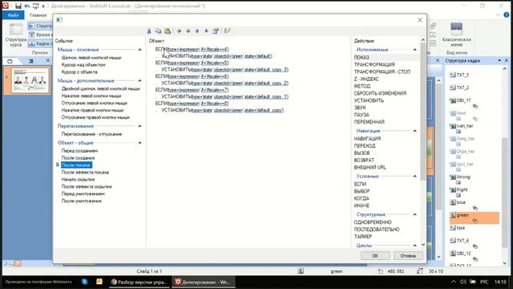
Task: Click the slide 1 thumbnail
Action: click(30, 80)
